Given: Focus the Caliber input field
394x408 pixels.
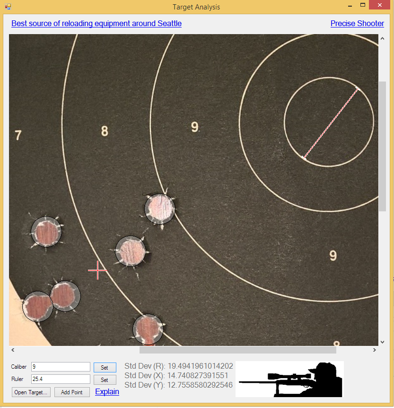Looking at the screenshot, I should 61,367.
